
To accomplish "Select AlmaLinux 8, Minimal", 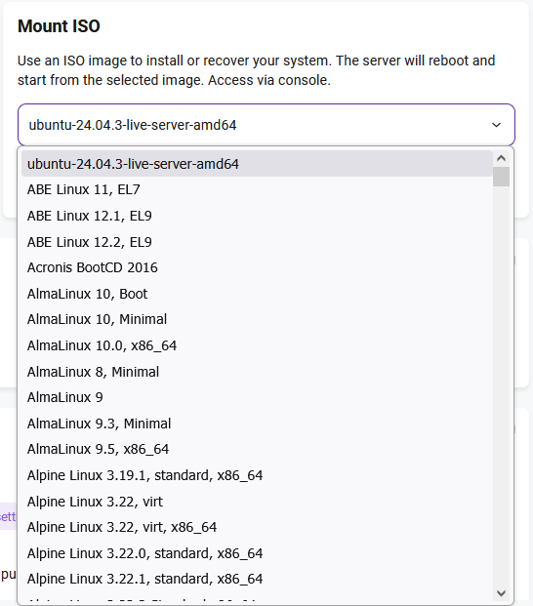I will point(257,372).
